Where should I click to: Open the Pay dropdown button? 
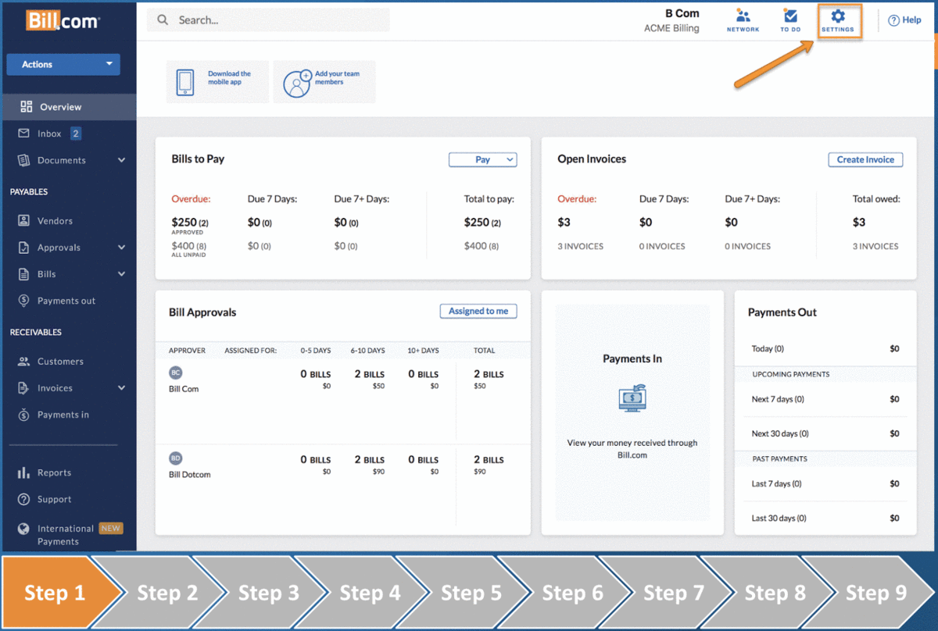pos(482,159)
